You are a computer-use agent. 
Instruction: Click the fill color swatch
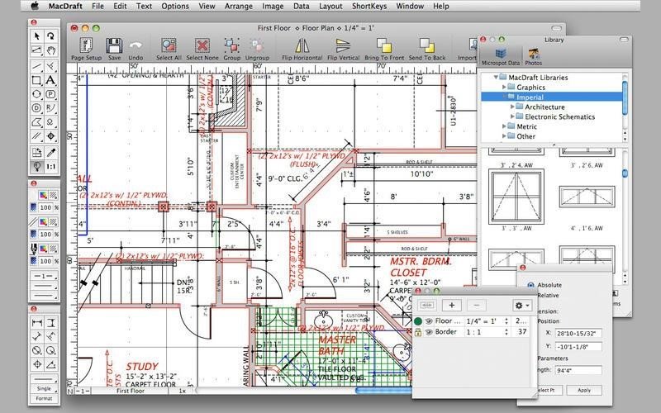tap(43, 195)
